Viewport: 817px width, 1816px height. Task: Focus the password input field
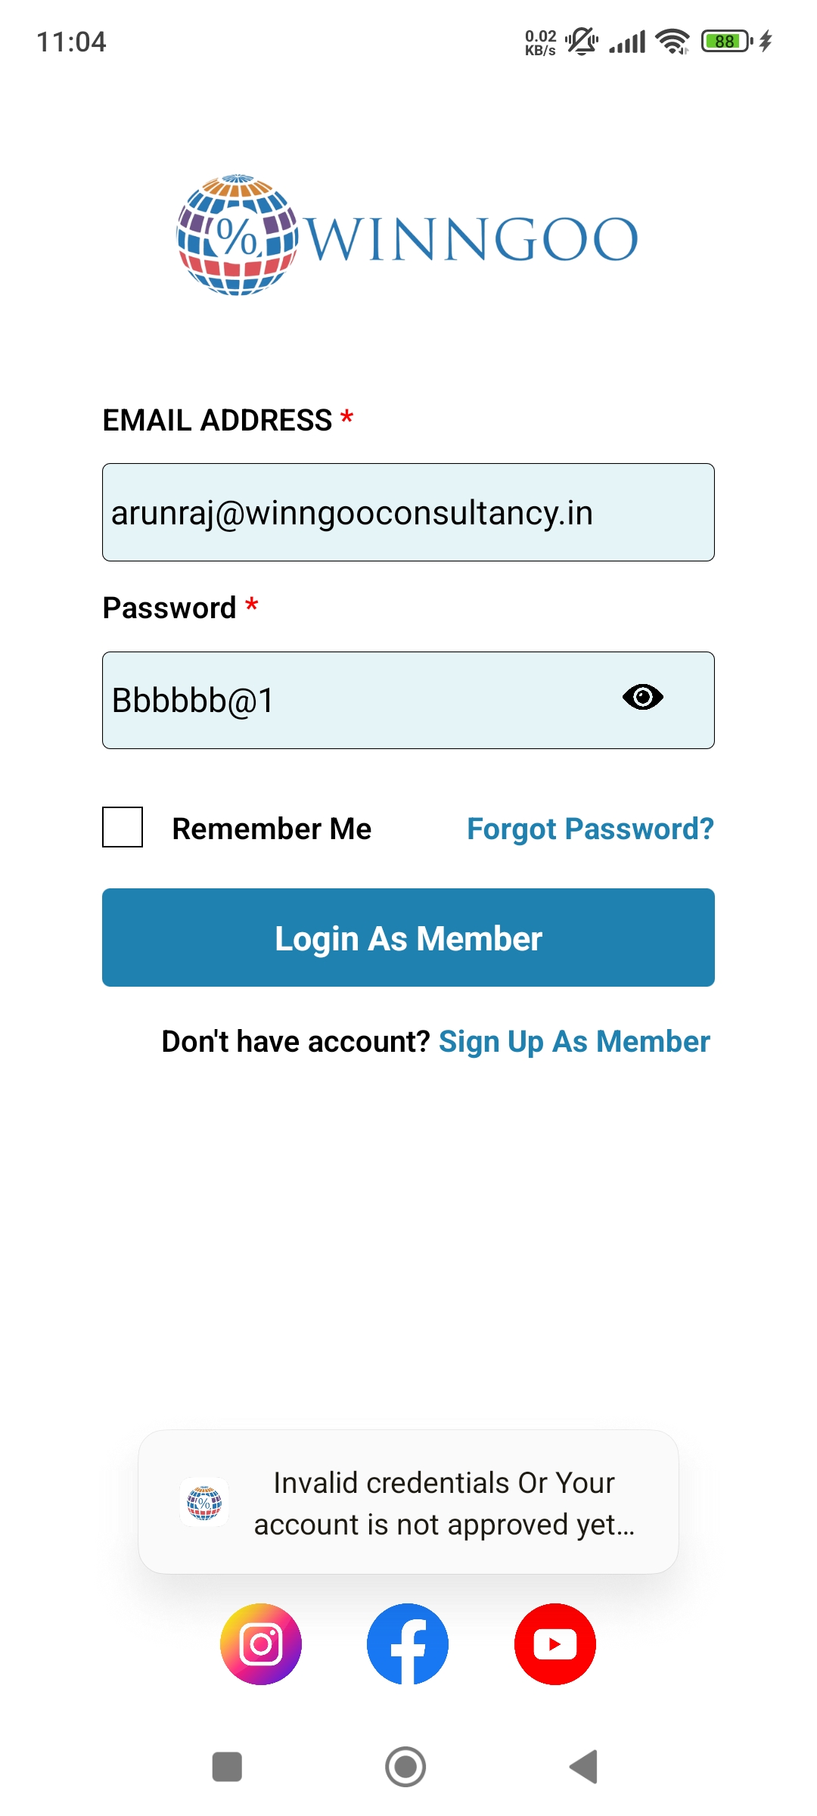356,701
